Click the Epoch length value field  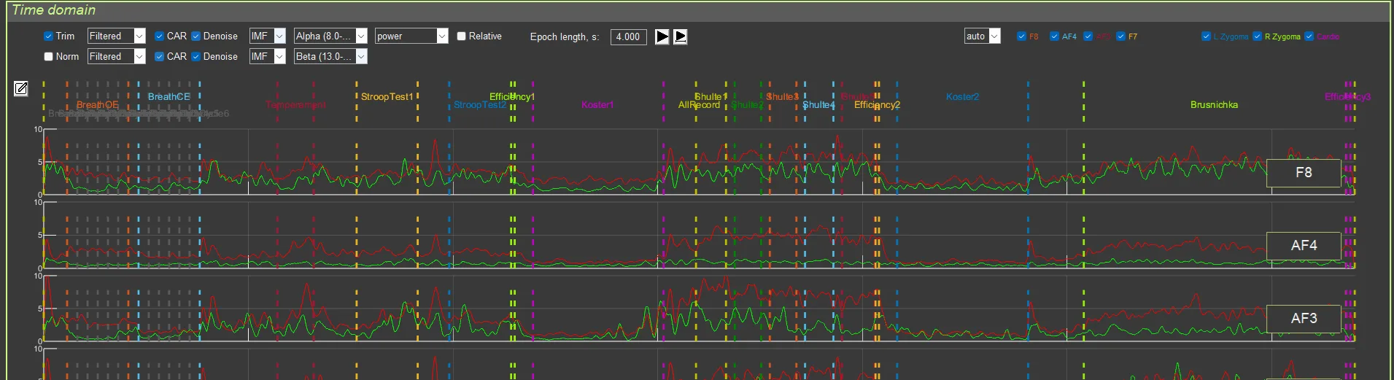[x=628, y=36]
